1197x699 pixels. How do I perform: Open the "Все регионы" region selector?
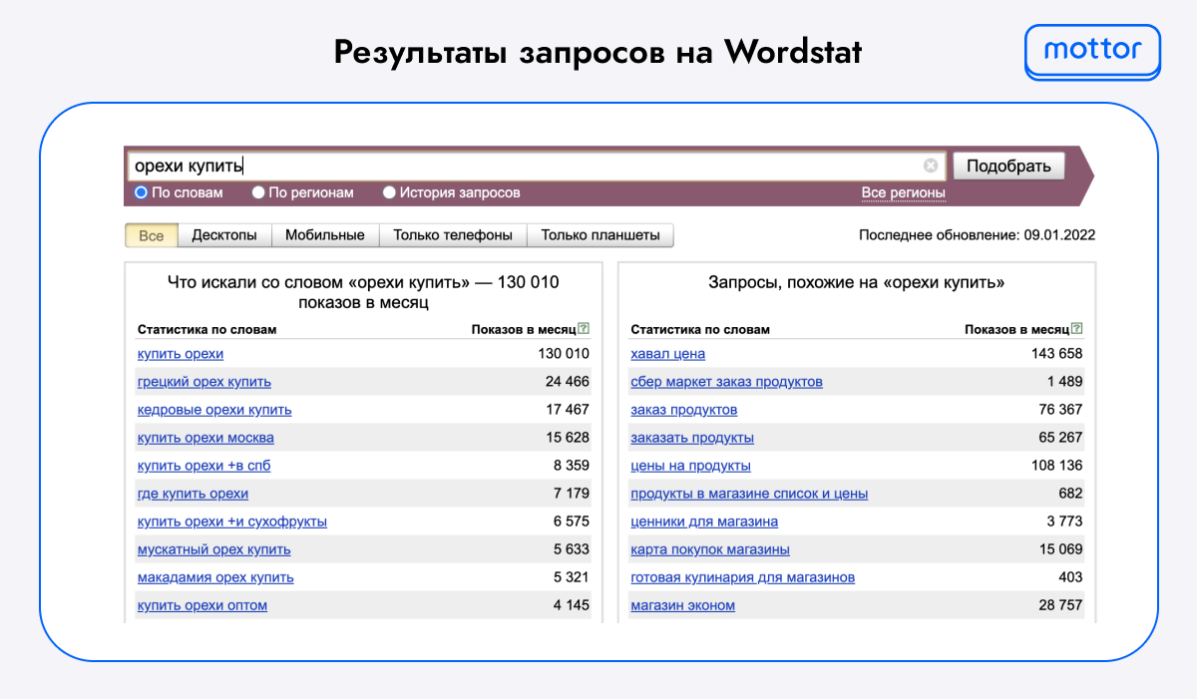pos(904,192)
